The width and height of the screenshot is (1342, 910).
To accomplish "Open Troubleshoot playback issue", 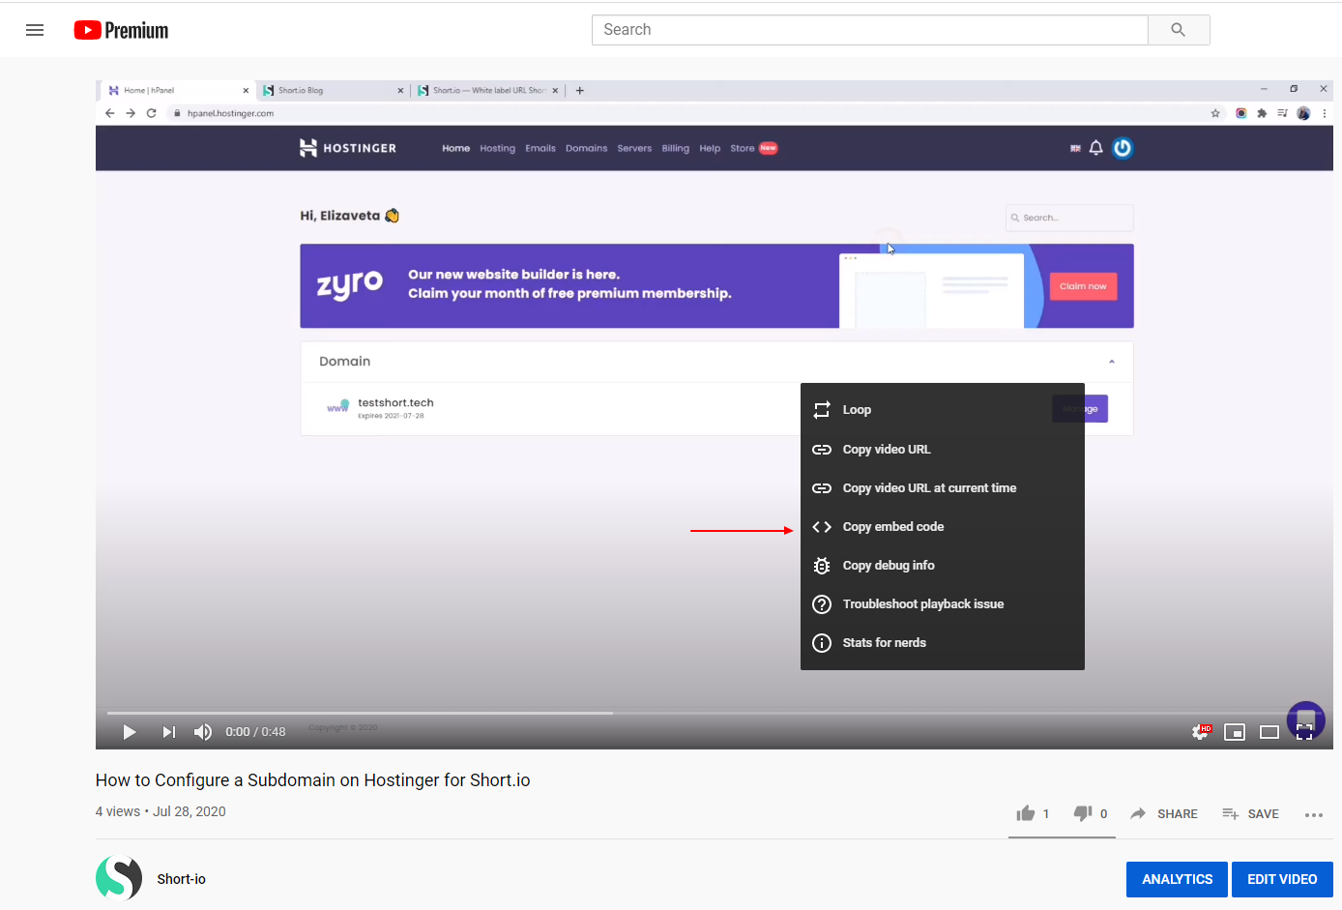I will pyautogui.click(x=943, y=604).
